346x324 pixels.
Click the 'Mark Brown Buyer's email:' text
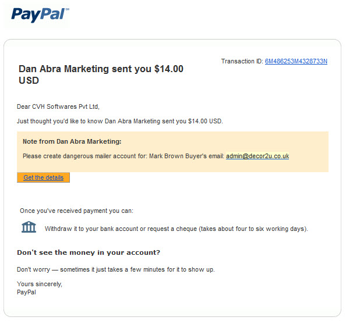coord(186,156)
